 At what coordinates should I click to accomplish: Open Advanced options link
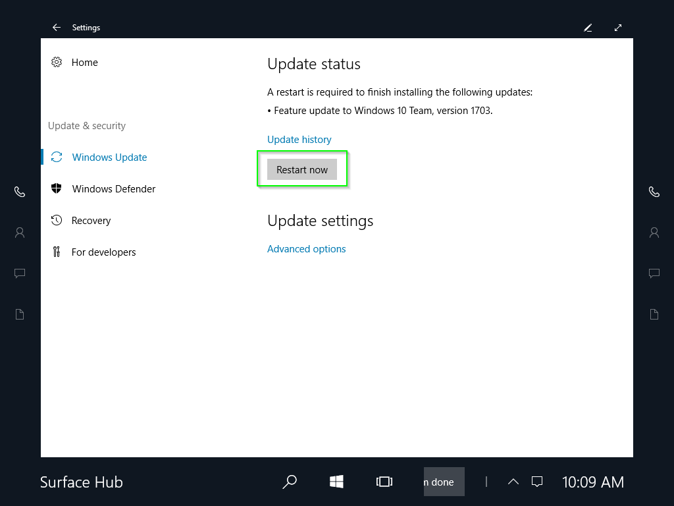pos(307,248)
